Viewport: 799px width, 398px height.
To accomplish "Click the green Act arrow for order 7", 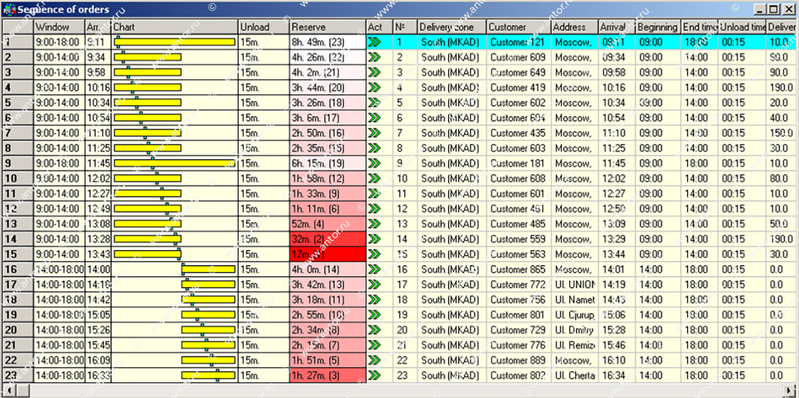I will [x=375, y=133].
